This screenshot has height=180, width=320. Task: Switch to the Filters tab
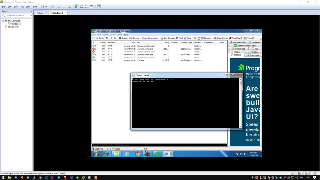click(x=236, y=52)
